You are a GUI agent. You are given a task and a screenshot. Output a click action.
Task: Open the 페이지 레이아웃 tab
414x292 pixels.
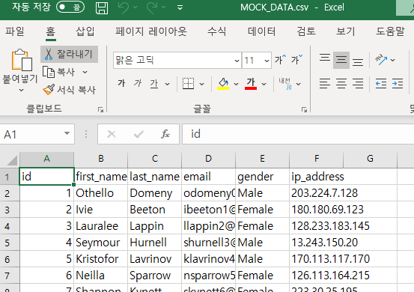(x=150, y=31)
